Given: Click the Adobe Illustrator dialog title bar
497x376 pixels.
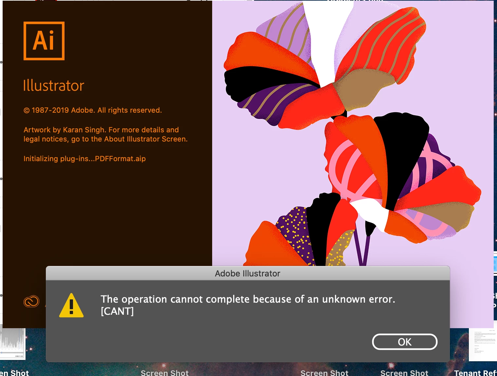Looking at the screenshot, I should tap(248, 273).
